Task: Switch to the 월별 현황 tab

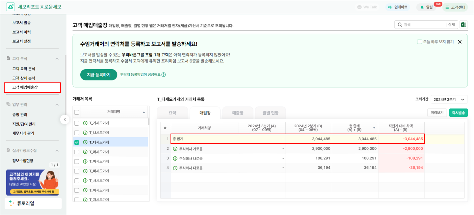Action: pos(270,113)
